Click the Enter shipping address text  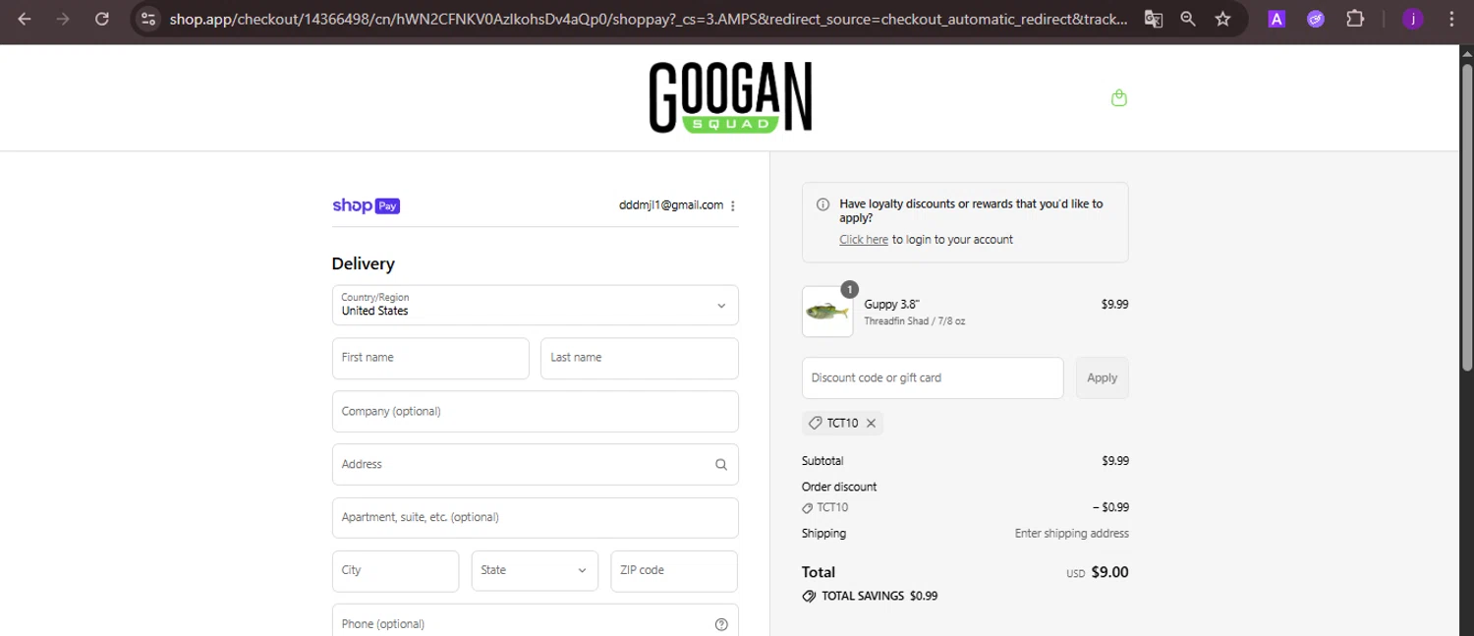(x=1072, y=534)
